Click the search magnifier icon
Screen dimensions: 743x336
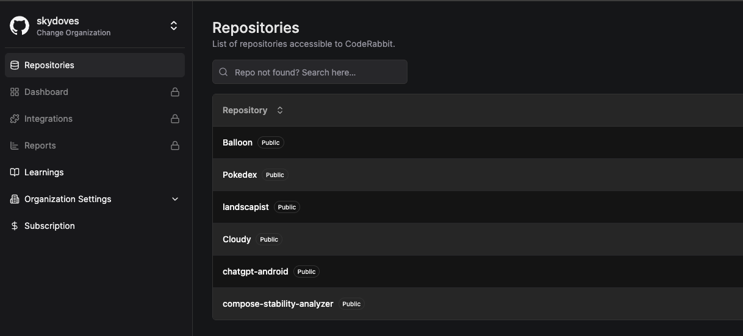pyautogui.click(x=224, y=72)
